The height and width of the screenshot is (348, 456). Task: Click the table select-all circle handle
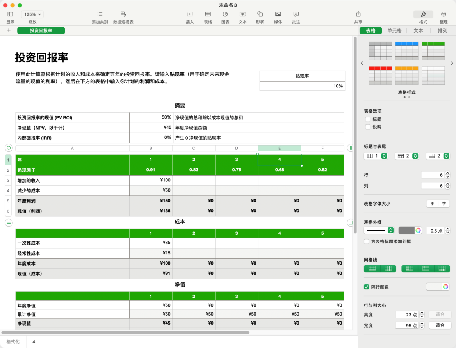pos(9,148)
